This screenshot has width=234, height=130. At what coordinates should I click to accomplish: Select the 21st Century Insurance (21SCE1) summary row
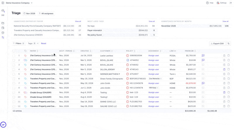click(x=47, y=35)
